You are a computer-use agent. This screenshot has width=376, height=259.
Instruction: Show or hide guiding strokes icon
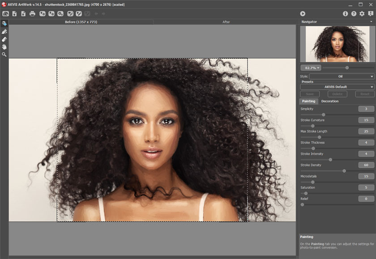70,14
